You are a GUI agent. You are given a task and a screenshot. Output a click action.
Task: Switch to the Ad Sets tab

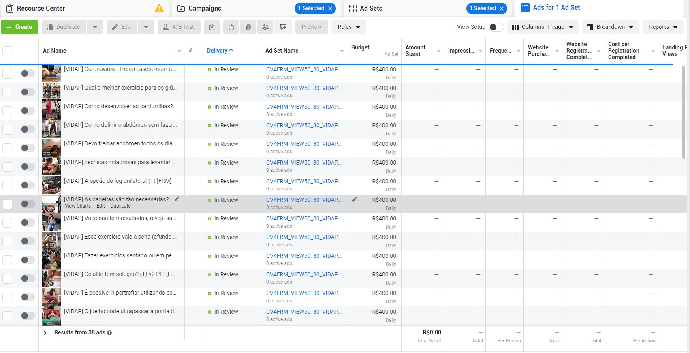[371, 8]
